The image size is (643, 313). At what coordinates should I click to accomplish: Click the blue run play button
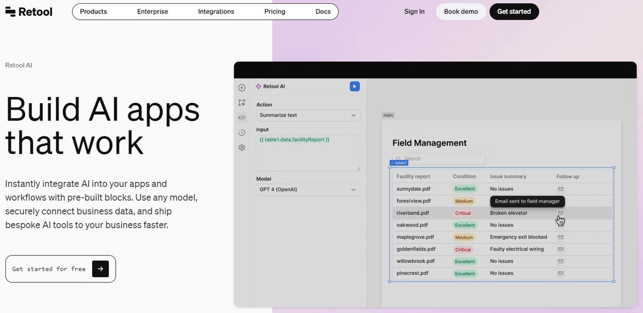354,86
